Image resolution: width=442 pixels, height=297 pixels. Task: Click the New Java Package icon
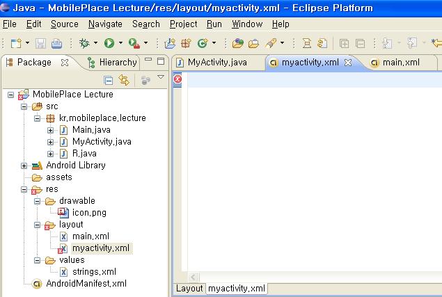click(186, 43)
